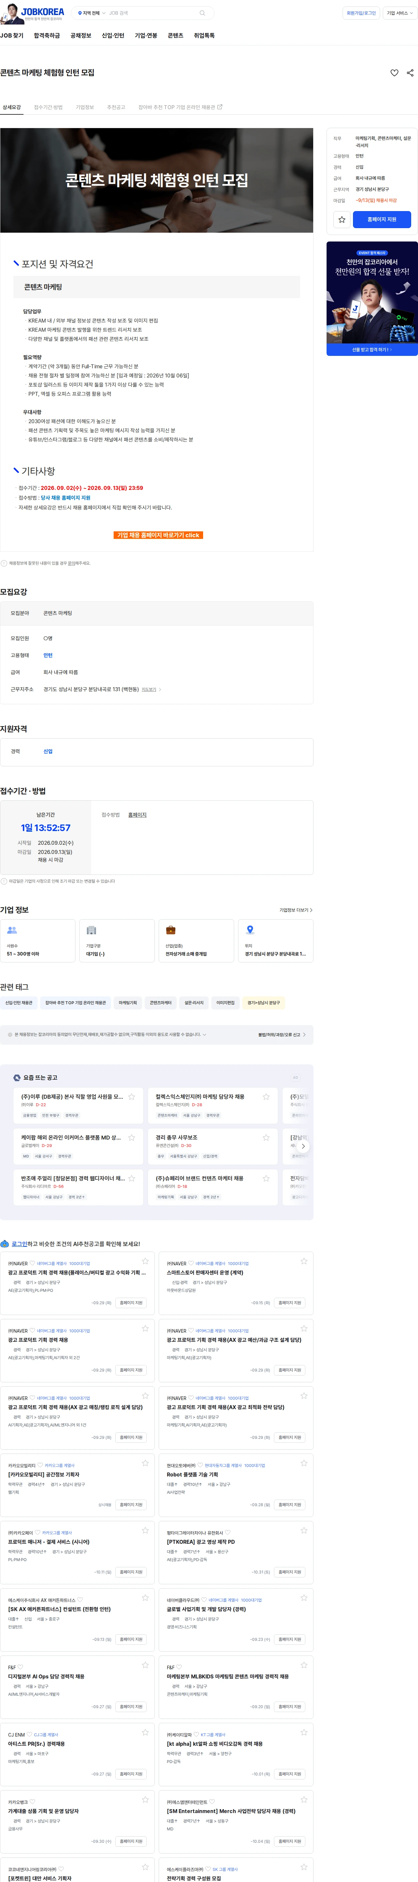
Task: Star the 스마트스토어 판매자센터 운영 posting
Action: coord(304,1261)
